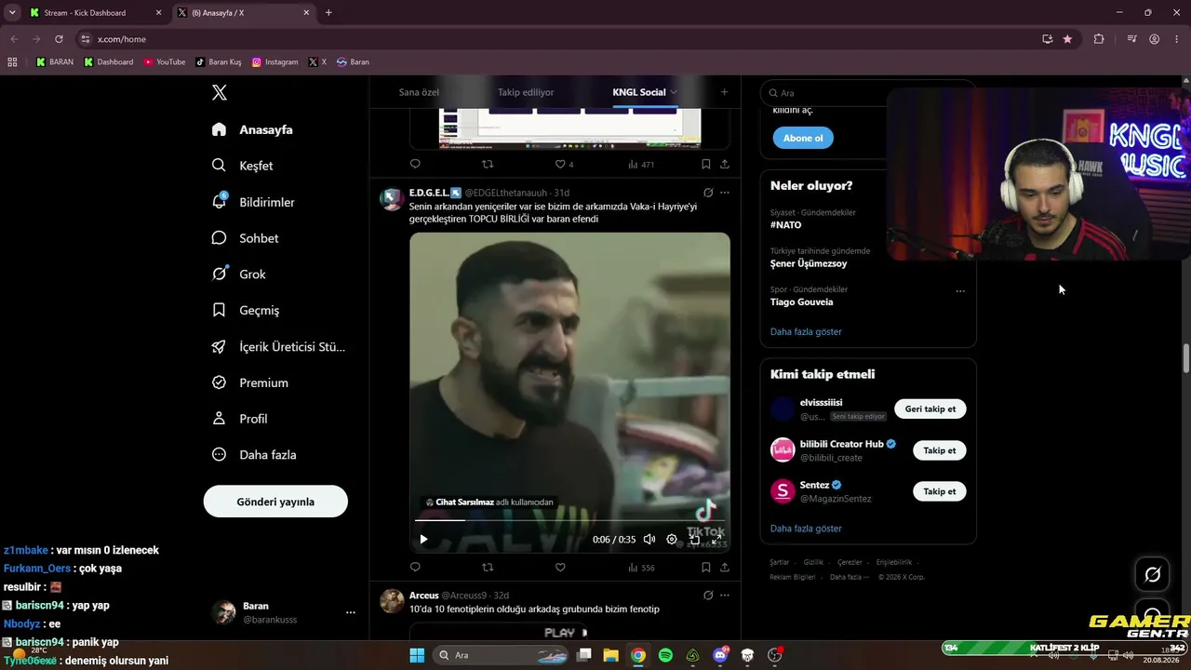Open Geçmiş in the sidebar
This screenshot has width=1191, height=670.
point(245,310)
